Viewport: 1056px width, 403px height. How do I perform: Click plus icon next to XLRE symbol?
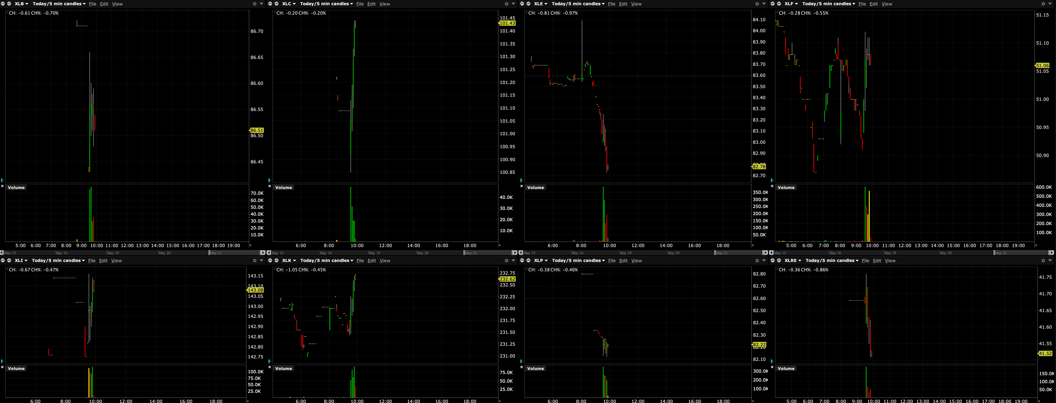click(x=779, y=261)
